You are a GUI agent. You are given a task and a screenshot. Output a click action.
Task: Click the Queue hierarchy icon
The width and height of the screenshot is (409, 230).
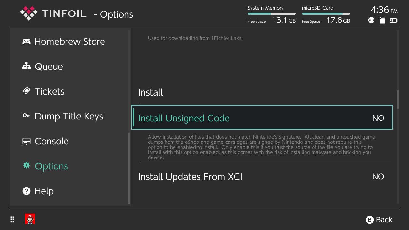27,66
